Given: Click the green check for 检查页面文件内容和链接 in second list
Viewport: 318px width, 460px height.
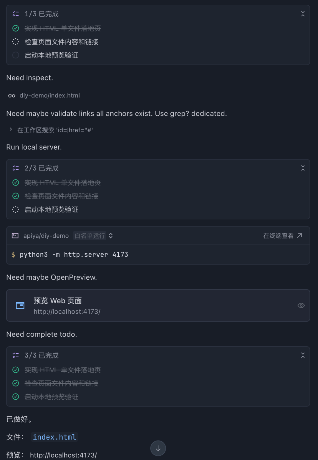Looking at the screenshot, I should click(x=16, y=196).
